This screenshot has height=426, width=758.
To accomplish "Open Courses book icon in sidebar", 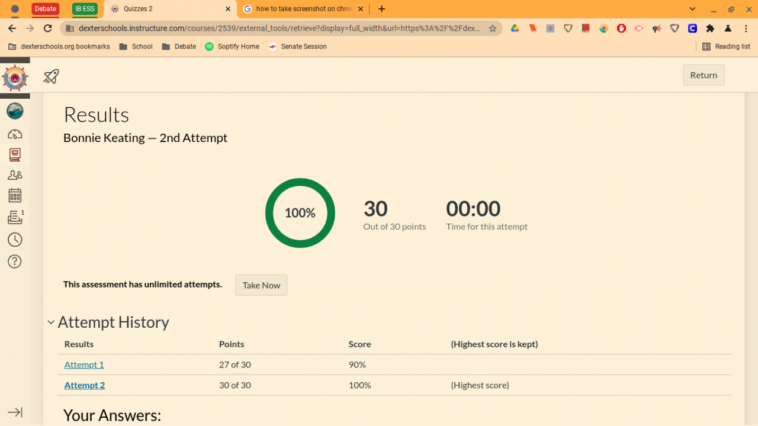I will (15, 155).
